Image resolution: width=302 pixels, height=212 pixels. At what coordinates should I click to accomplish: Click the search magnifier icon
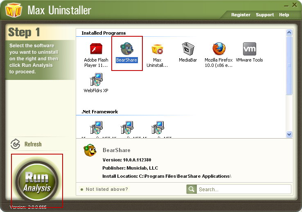coord(192,189)
